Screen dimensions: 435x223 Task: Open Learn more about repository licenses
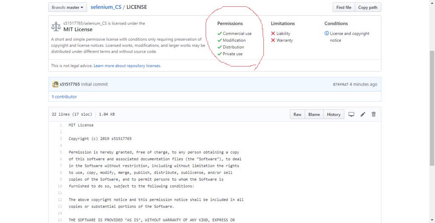pos(127,66)
